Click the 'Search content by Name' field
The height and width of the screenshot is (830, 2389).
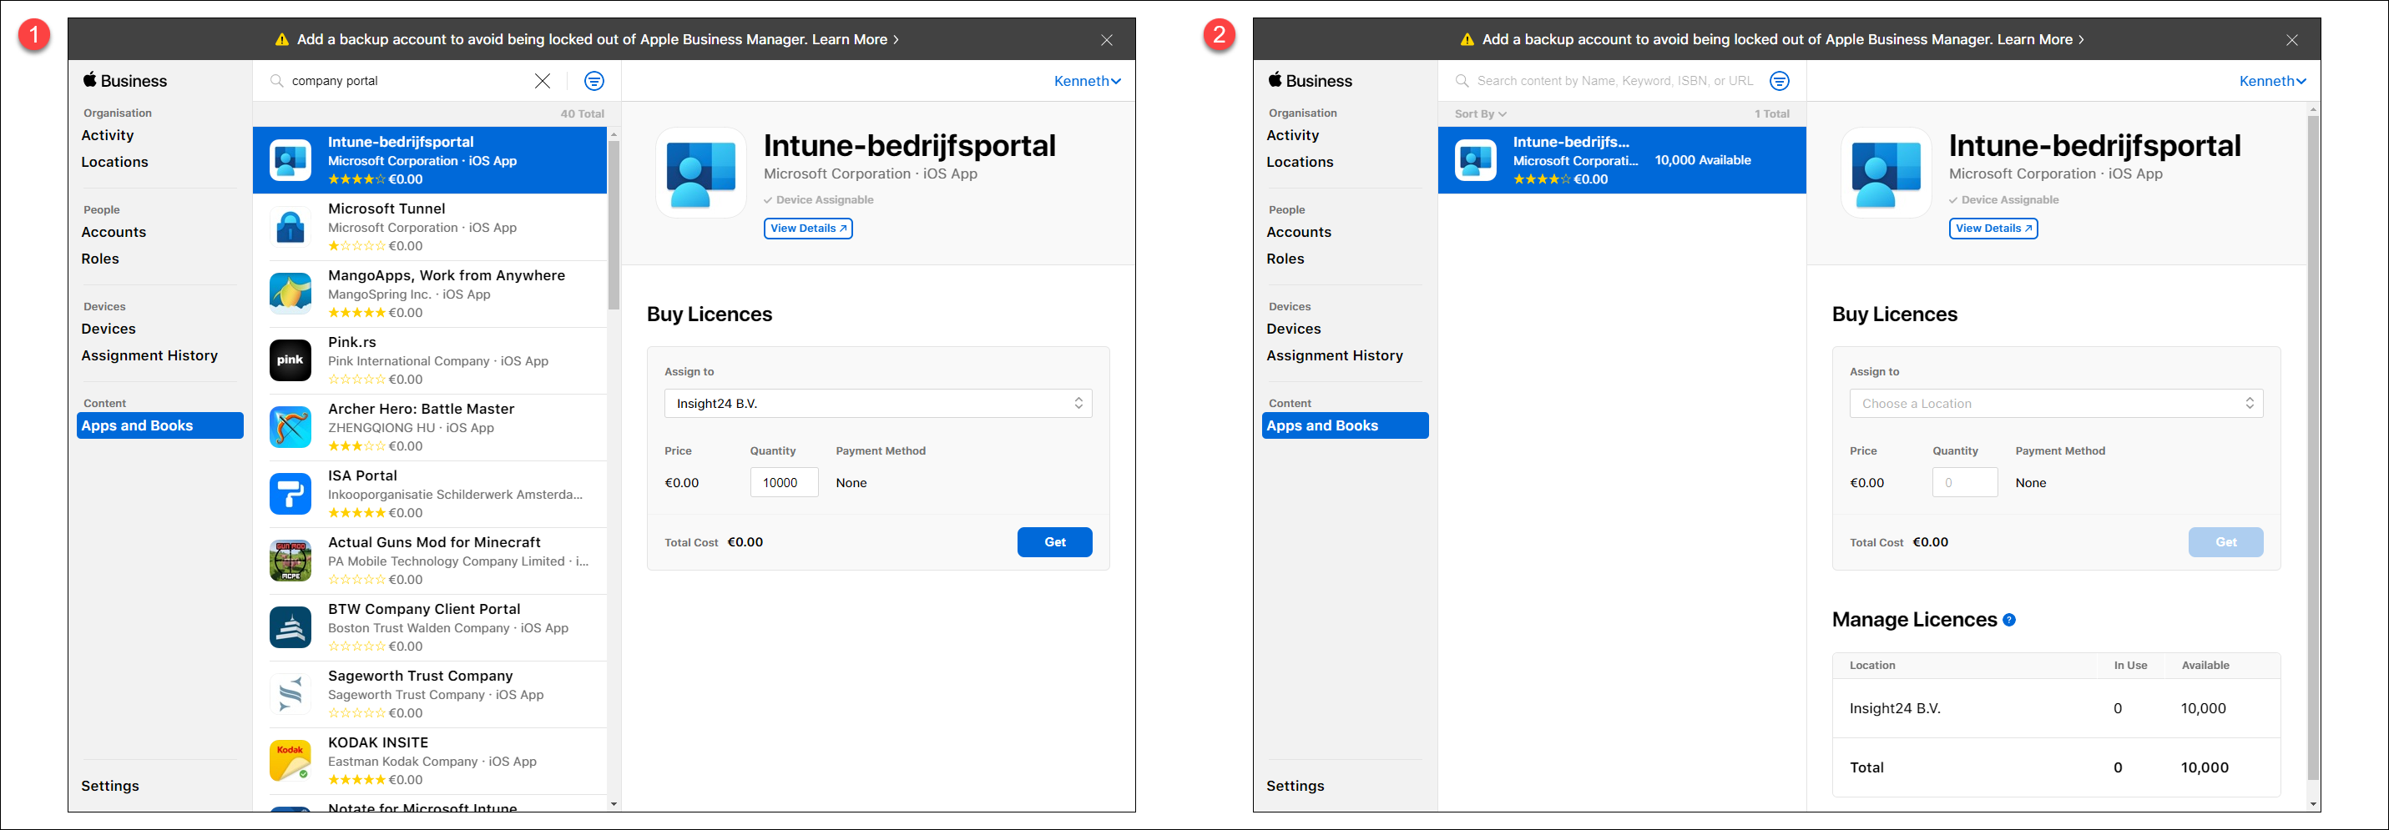coord(1614,82)
